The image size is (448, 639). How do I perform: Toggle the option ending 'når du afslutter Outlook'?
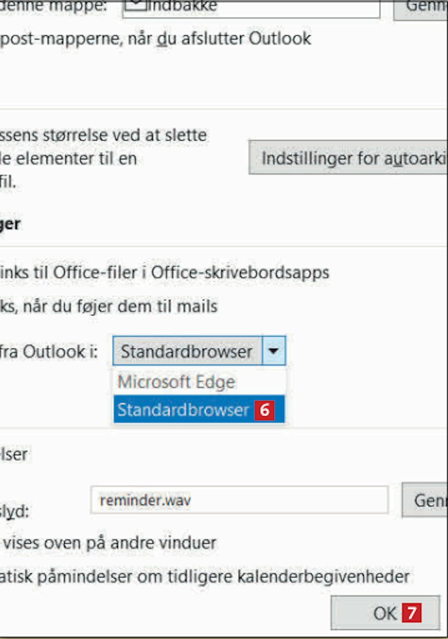pos(155,39)
